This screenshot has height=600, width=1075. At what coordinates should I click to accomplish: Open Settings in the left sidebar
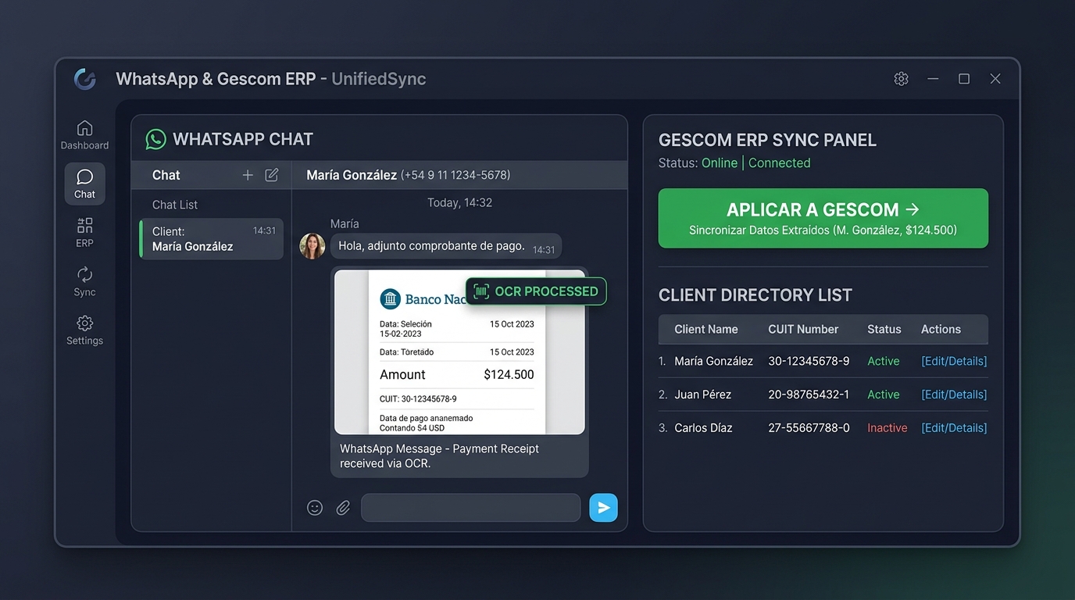point(84,330)
